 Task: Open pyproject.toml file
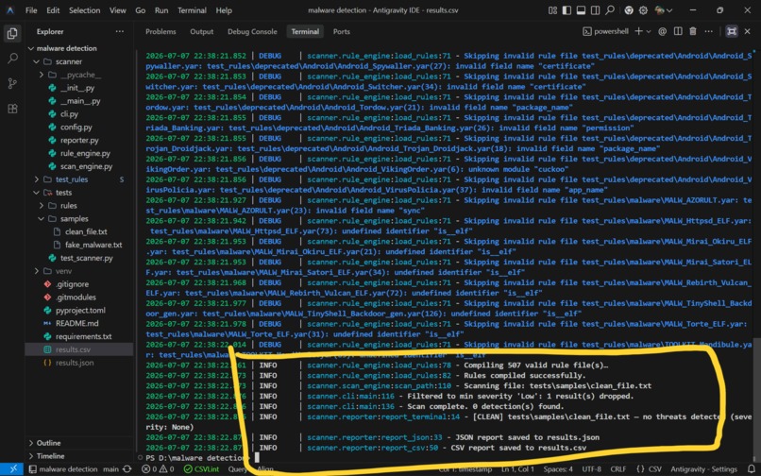tap(79, 310)
